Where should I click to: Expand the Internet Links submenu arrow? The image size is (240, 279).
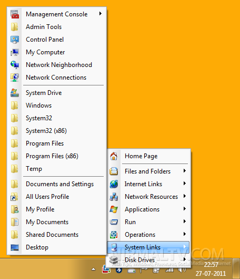185,184
